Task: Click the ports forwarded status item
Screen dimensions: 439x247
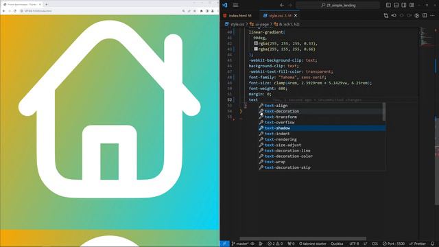Action: click(291, 244)
